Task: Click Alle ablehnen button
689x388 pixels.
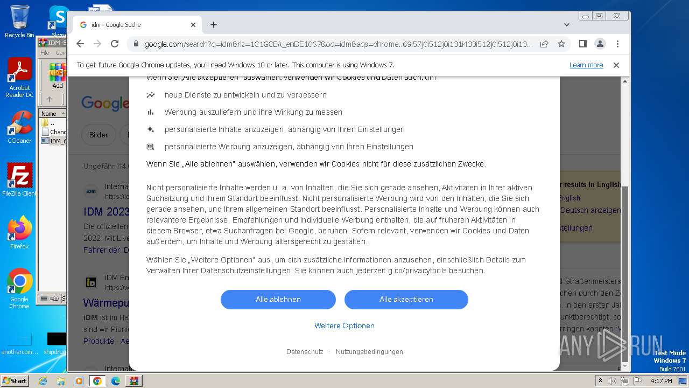Action: (x=278, y=300)
